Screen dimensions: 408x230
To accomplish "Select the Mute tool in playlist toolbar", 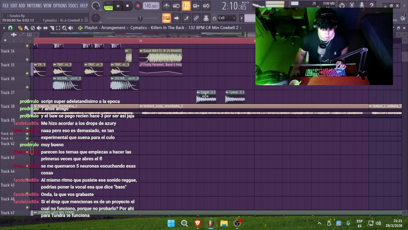I will click(39, 28).
